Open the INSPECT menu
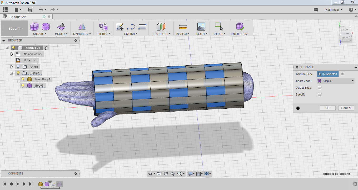The height and width of the screenshot is (190, 358). pyautogui.click(x=183, y=34)
